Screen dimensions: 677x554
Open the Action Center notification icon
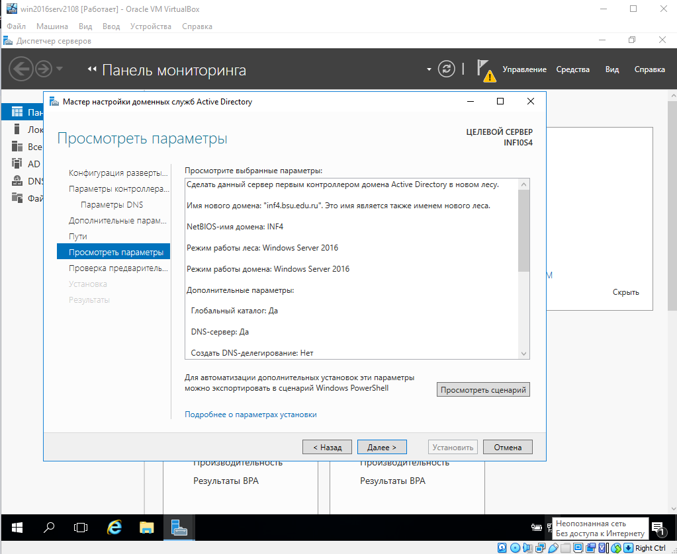[659, 528]
